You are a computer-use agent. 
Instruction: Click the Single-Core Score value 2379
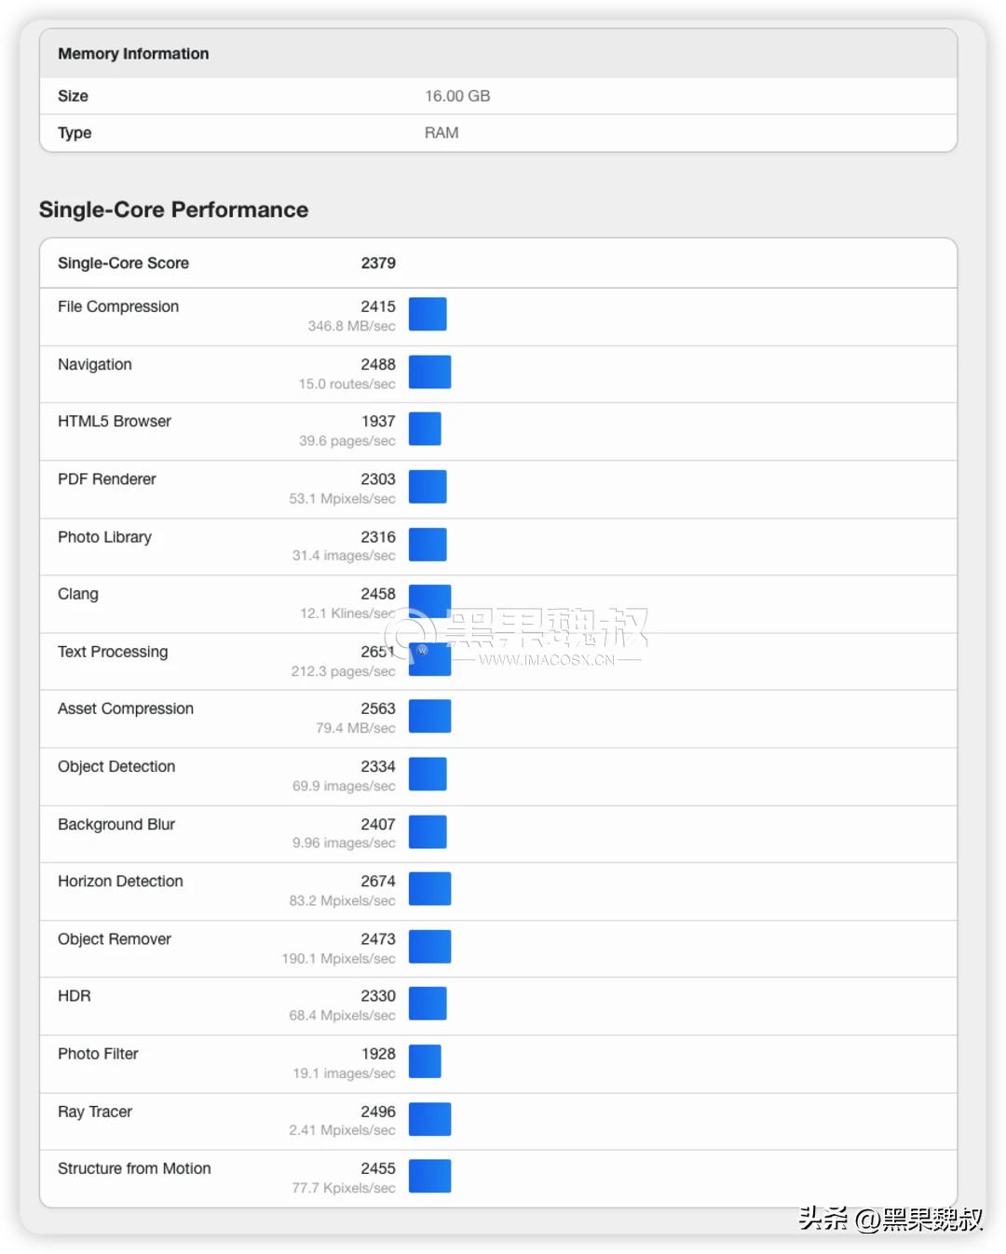coord(378,263)
